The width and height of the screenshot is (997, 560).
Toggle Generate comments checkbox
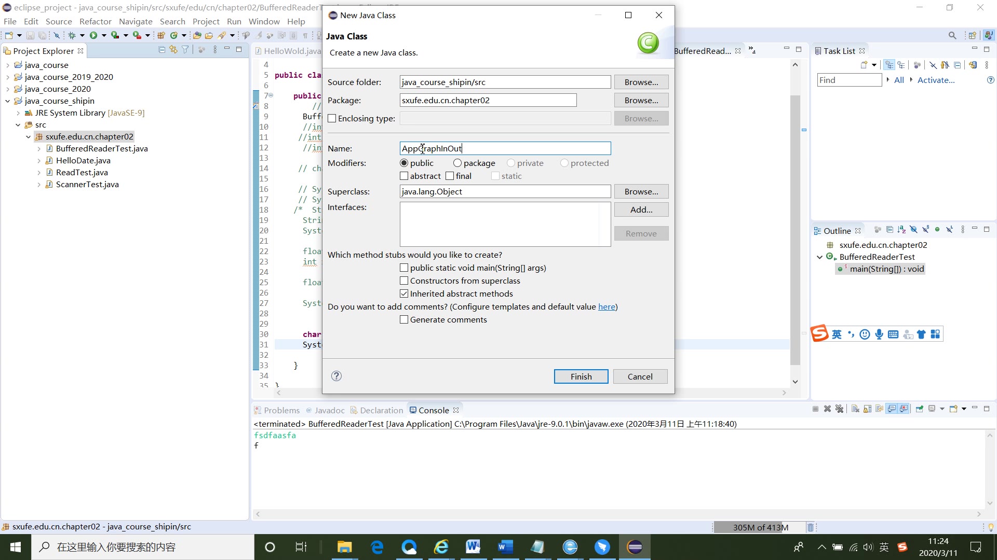coord(403,319)
